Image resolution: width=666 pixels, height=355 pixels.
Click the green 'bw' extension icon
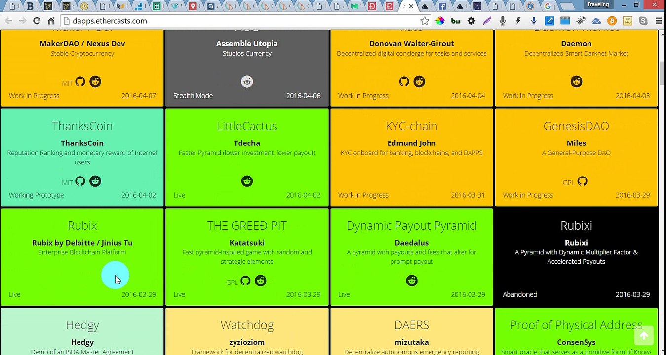(x=456, y=21)
